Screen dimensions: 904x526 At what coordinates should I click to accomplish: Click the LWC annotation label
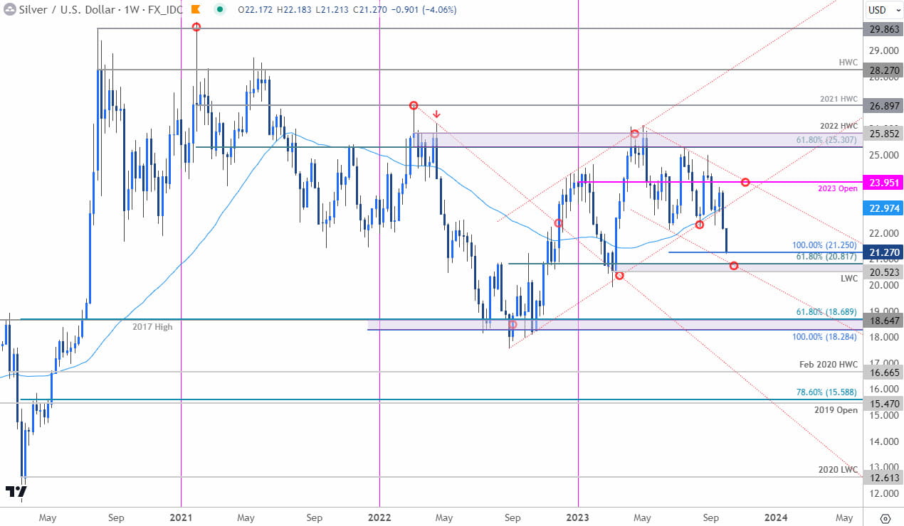[x=848, y=279]
